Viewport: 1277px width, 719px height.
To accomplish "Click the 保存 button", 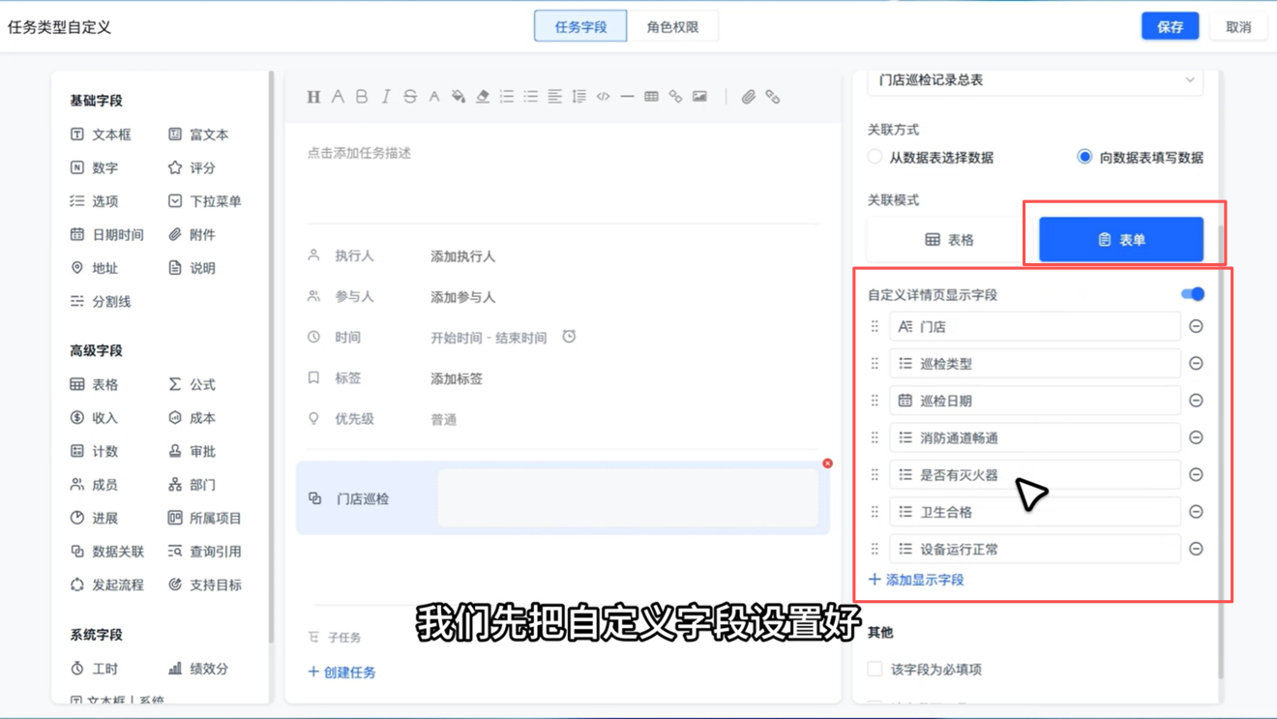I will 1171,27.
